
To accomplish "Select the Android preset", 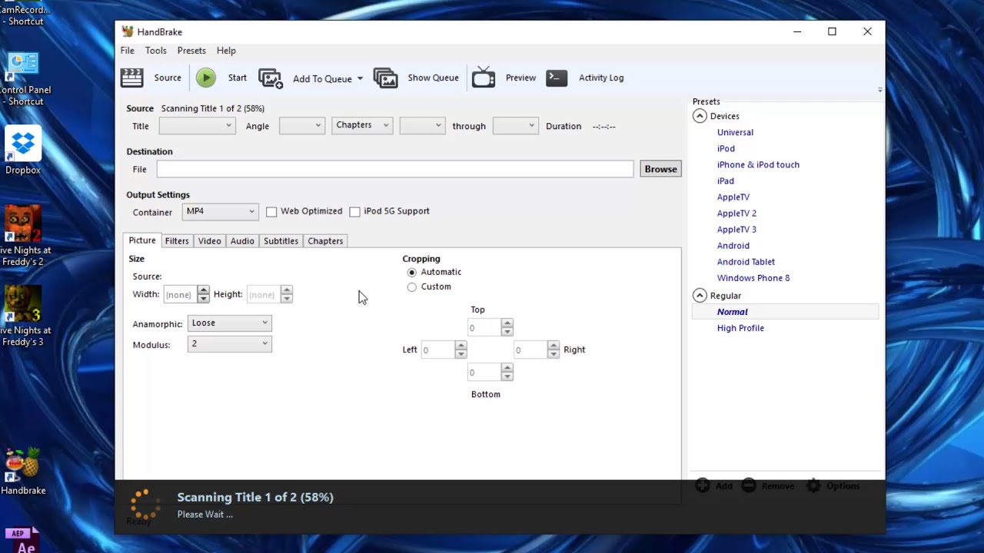I will 733,246.
